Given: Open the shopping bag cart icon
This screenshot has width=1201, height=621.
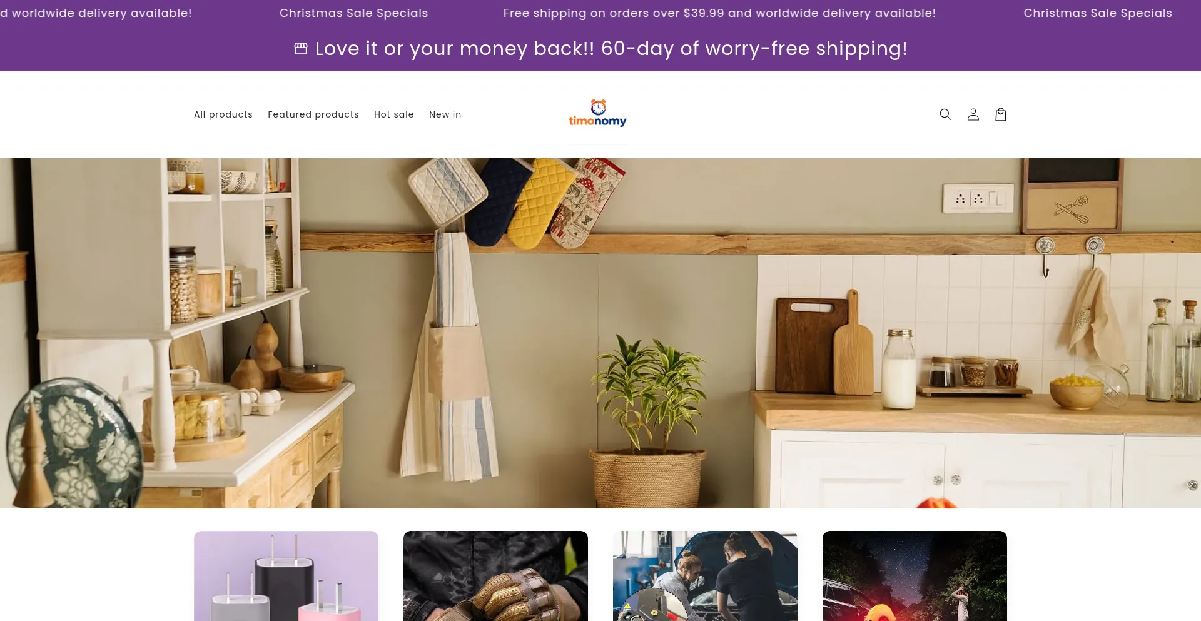Looking at the screenshot, I should 1000,114.
